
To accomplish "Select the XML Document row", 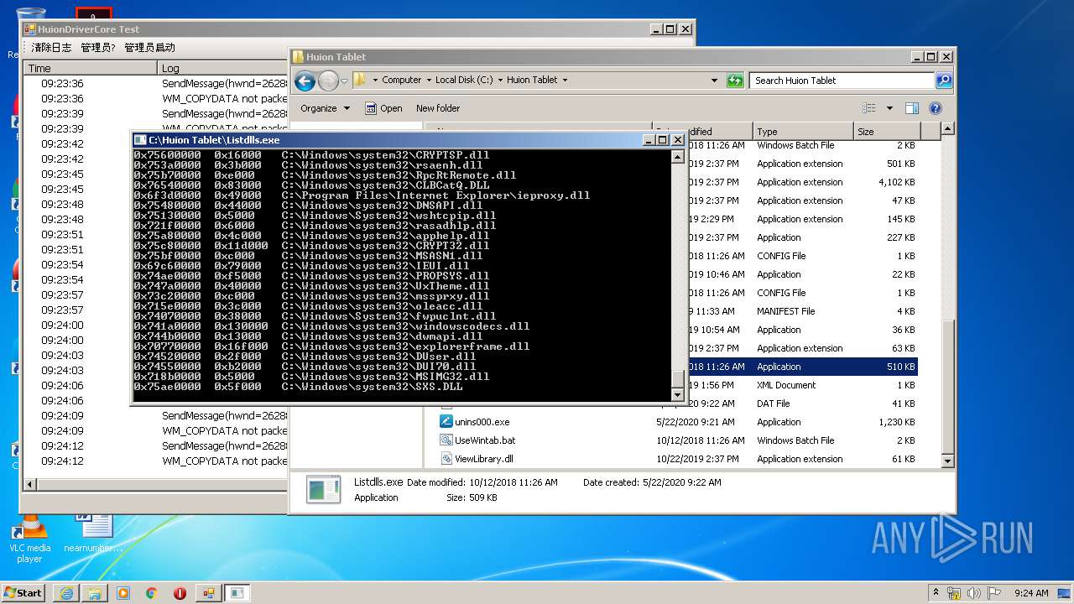I will click(803, 385).
